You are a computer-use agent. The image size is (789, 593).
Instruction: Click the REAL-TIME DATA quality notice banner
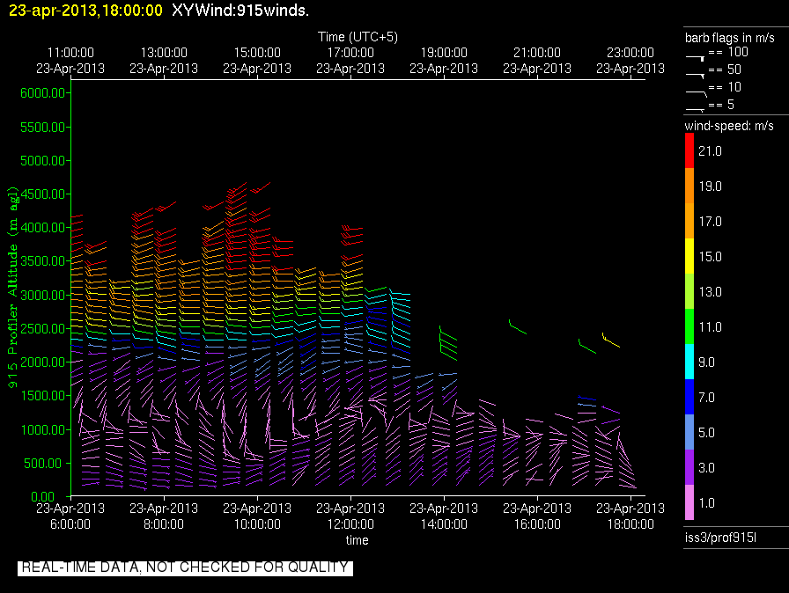(x=185, y=567)
